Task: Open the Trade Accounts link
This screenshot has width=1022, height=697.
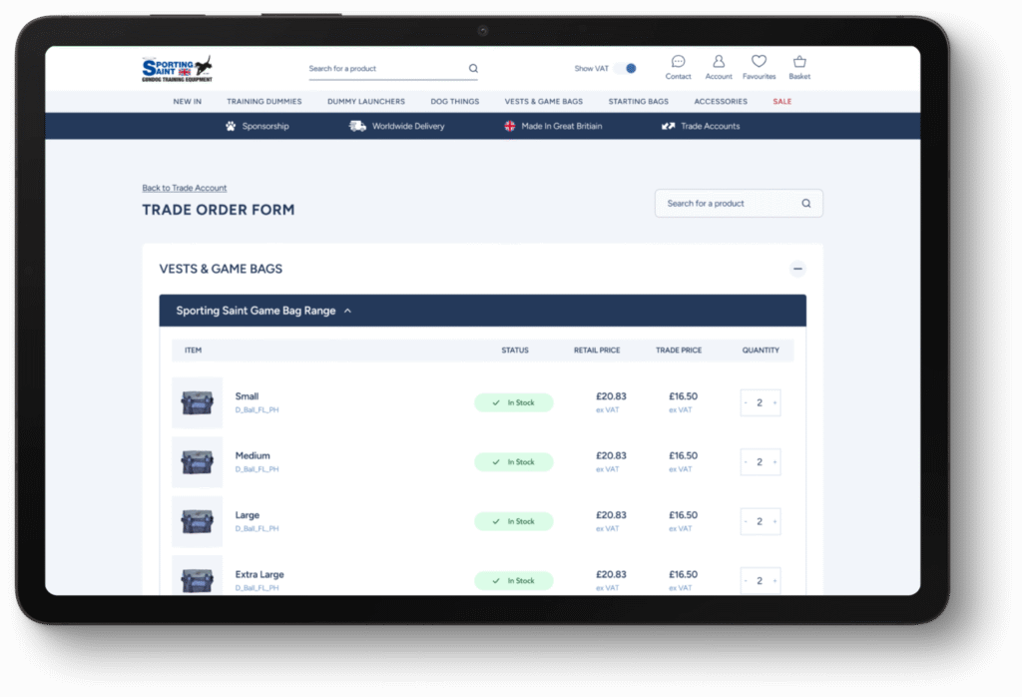Action: pos(710,127)
